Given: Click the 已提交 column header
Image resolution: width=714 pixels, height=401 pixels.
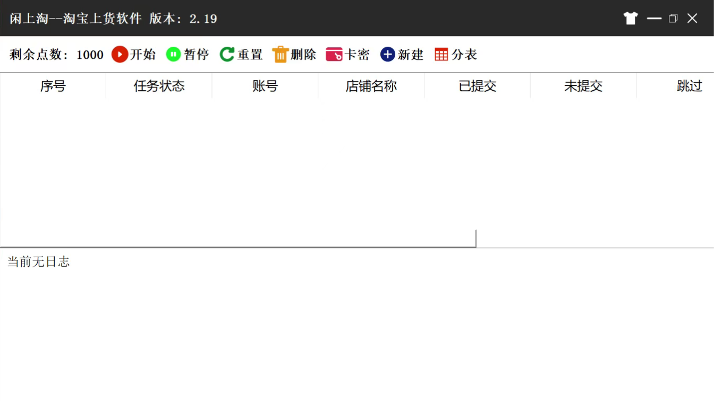Looking at the screenshot, I should 477,86.
